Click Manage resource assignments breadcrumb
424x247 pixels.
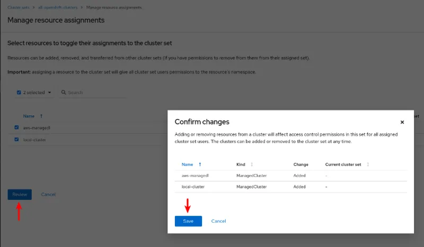tap(114, 7)
